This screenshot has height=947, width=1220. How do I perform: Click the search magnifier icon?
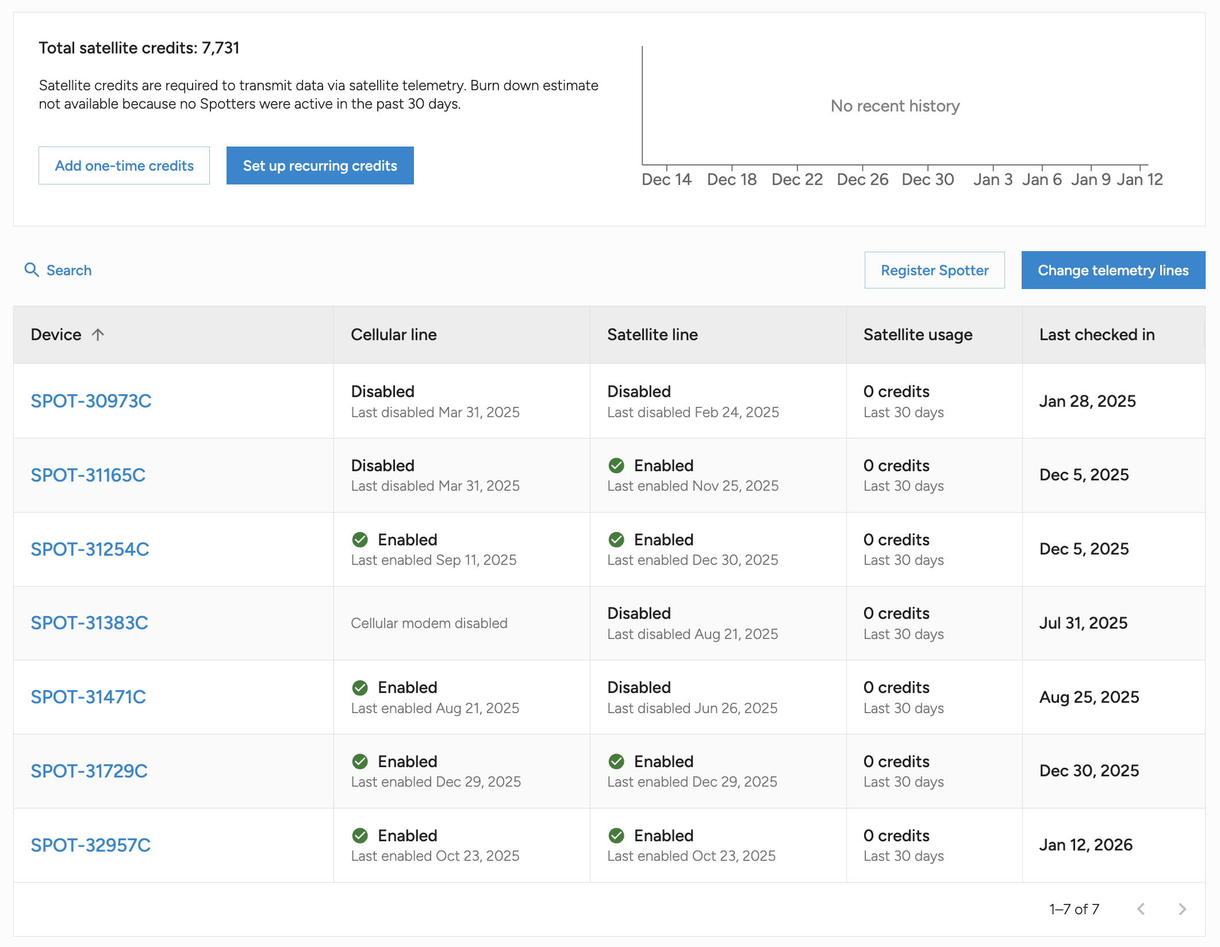(x=32, y=270)
